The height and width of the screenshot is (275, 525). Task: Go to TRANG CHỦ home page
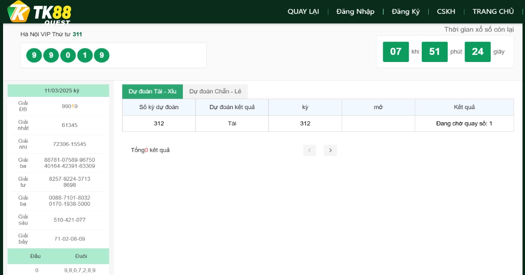point(493,12)
